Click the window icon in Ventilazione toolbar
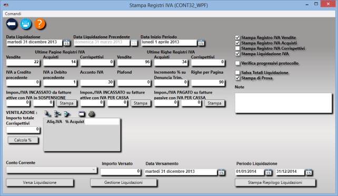 point(82,114)
